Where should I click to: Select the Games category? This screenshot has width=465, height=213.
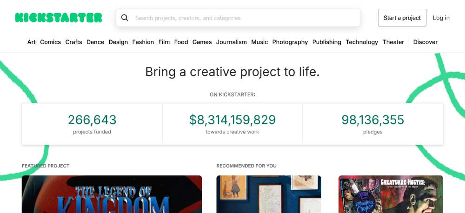pos(202,42)
